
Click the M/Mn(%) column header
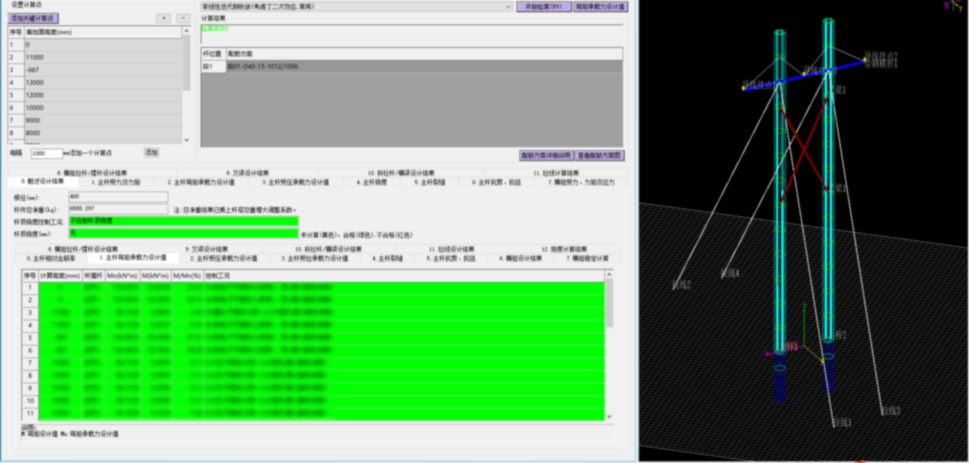pos(187,275)
